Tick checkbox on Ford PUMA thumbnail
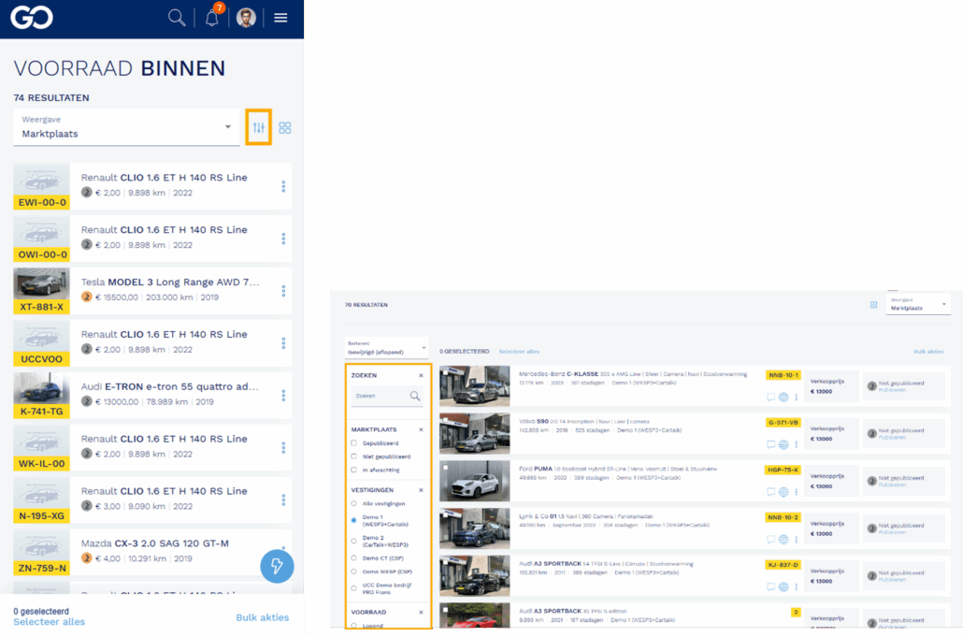963x637 pixels. click(445, 468)
